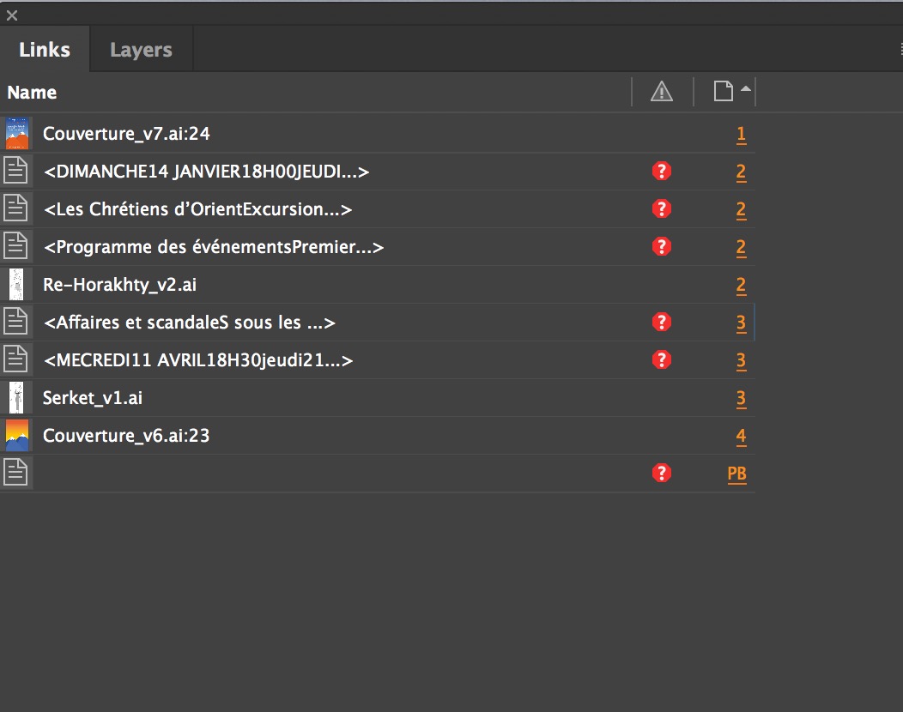
Task: Click missing-link icon on Programme des événements row
Action: point(662,246)
